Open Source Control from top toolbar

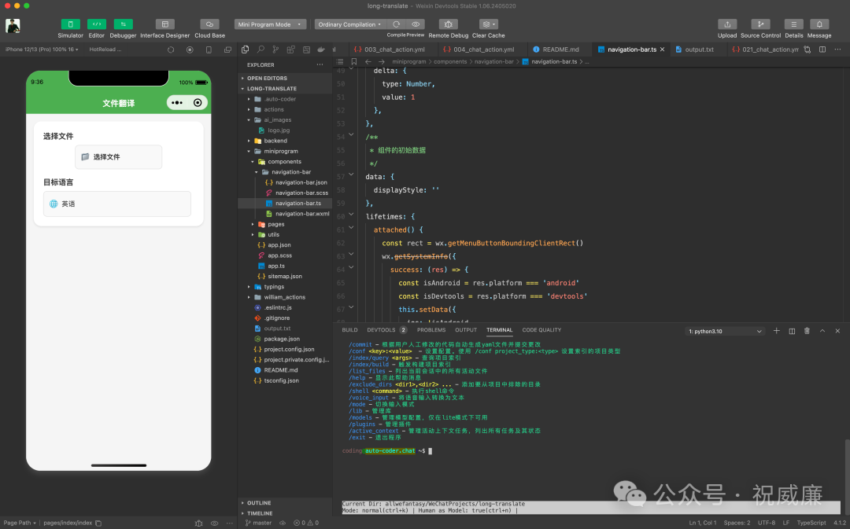coord(760,24)
